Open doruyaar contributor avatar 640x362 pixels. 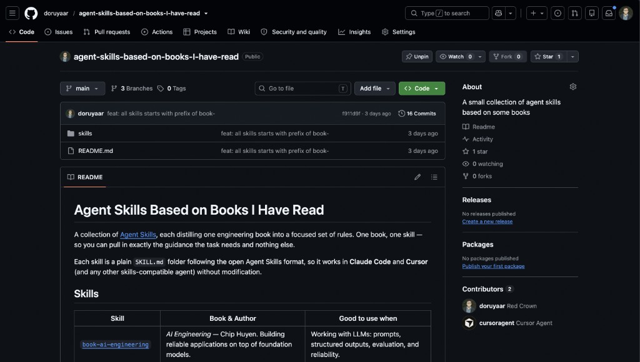point(469,306)
